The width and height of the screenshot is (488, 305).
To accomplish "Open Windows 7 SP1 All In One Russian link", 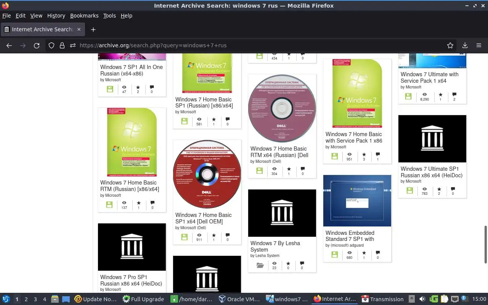I will click(x=132, y=70).
